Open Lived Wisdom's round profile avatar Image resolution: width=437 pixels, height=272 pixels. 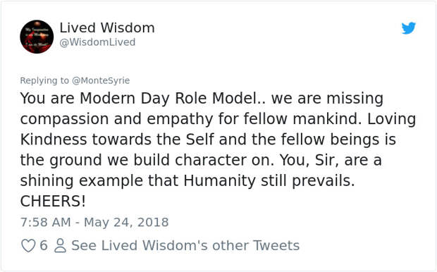click(37, 37)
